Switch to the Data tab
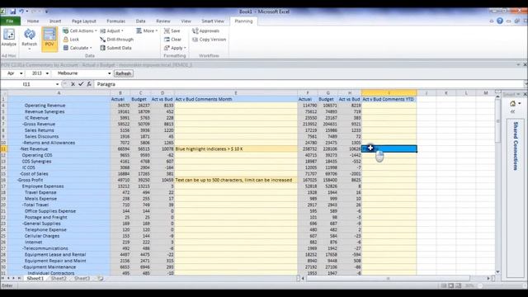Image resolution: width=528 pixels, height=297 pixels. [141, 21]
